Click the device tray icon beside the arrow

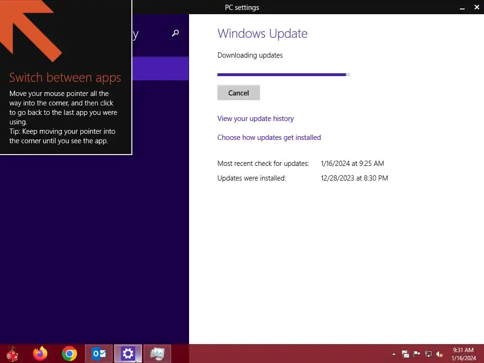point(405,354)
